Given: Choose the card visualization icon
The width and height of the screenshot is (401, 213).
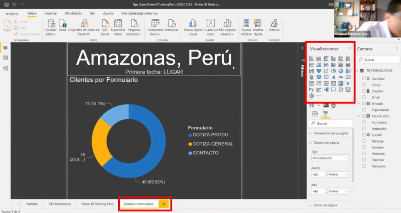Looking at the screenshot, I should tap(348, 77).
